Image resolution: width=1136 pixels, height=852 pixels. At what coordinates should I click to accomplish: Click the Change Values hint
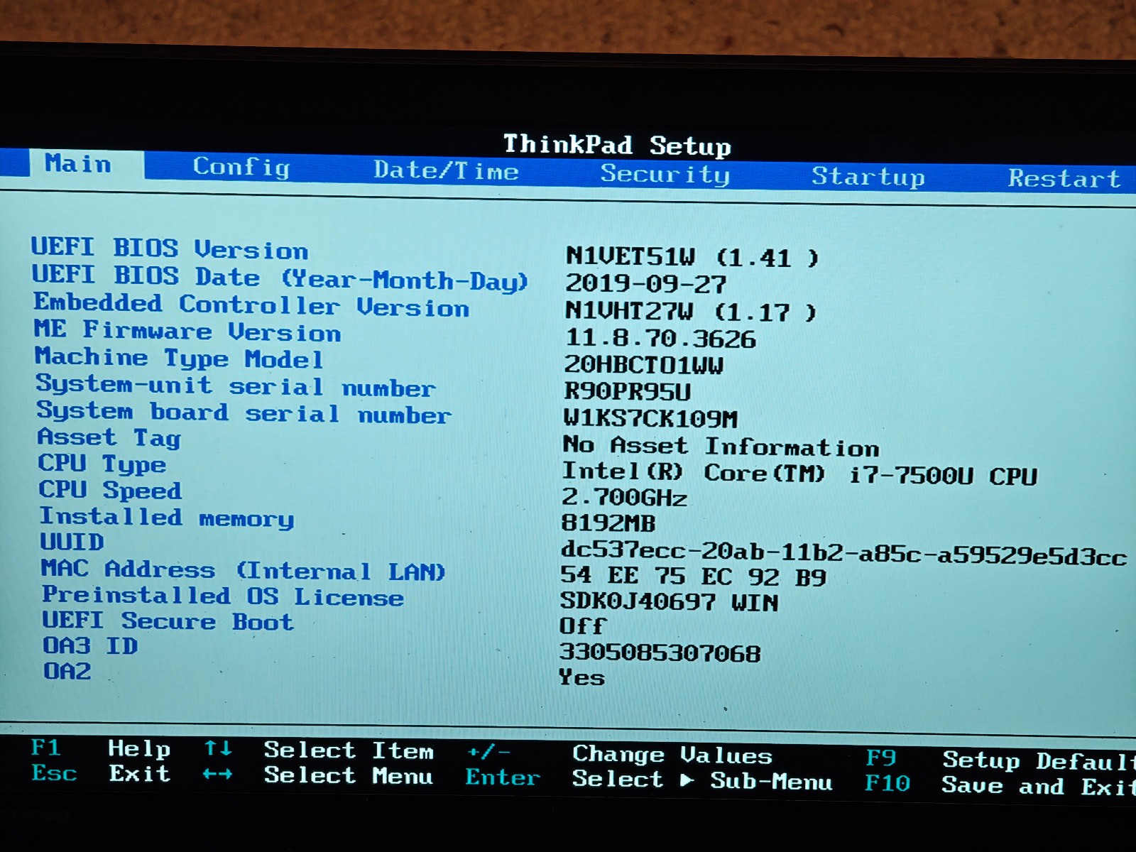(x=672, y=755)
